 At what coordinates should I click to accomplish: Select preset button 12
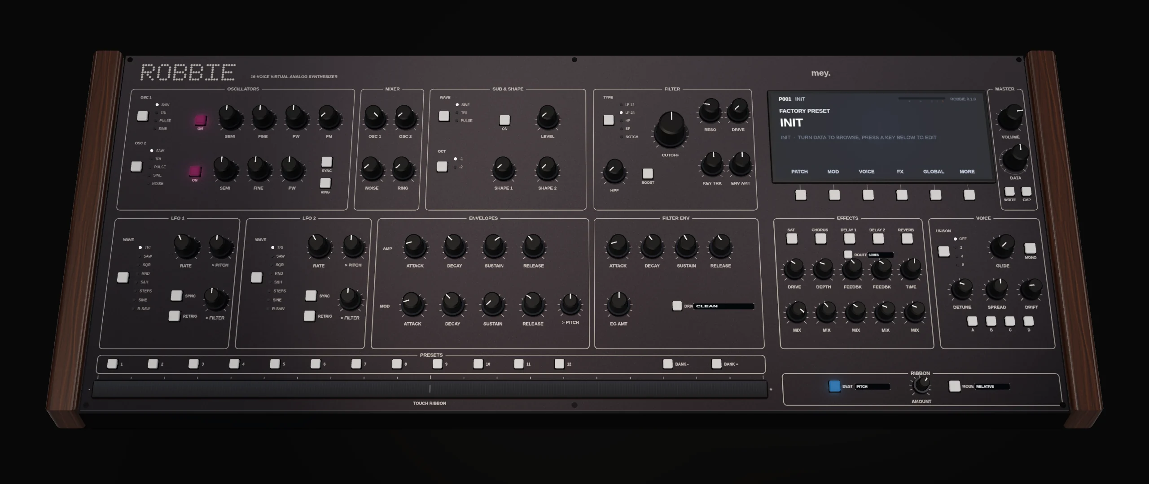click(x=559, y=364)
